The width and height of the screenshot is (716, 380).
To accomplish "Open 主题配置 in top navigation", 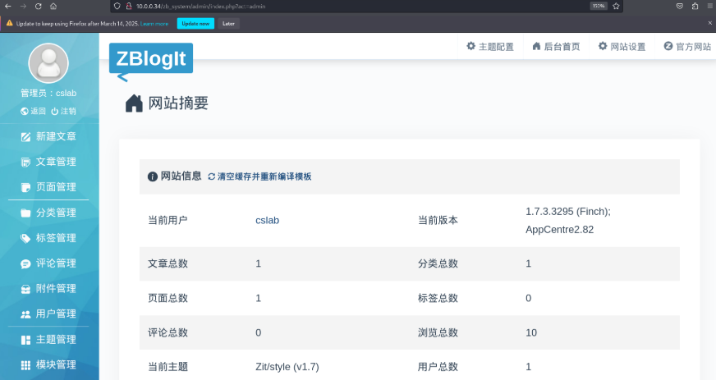I will 489,47.
